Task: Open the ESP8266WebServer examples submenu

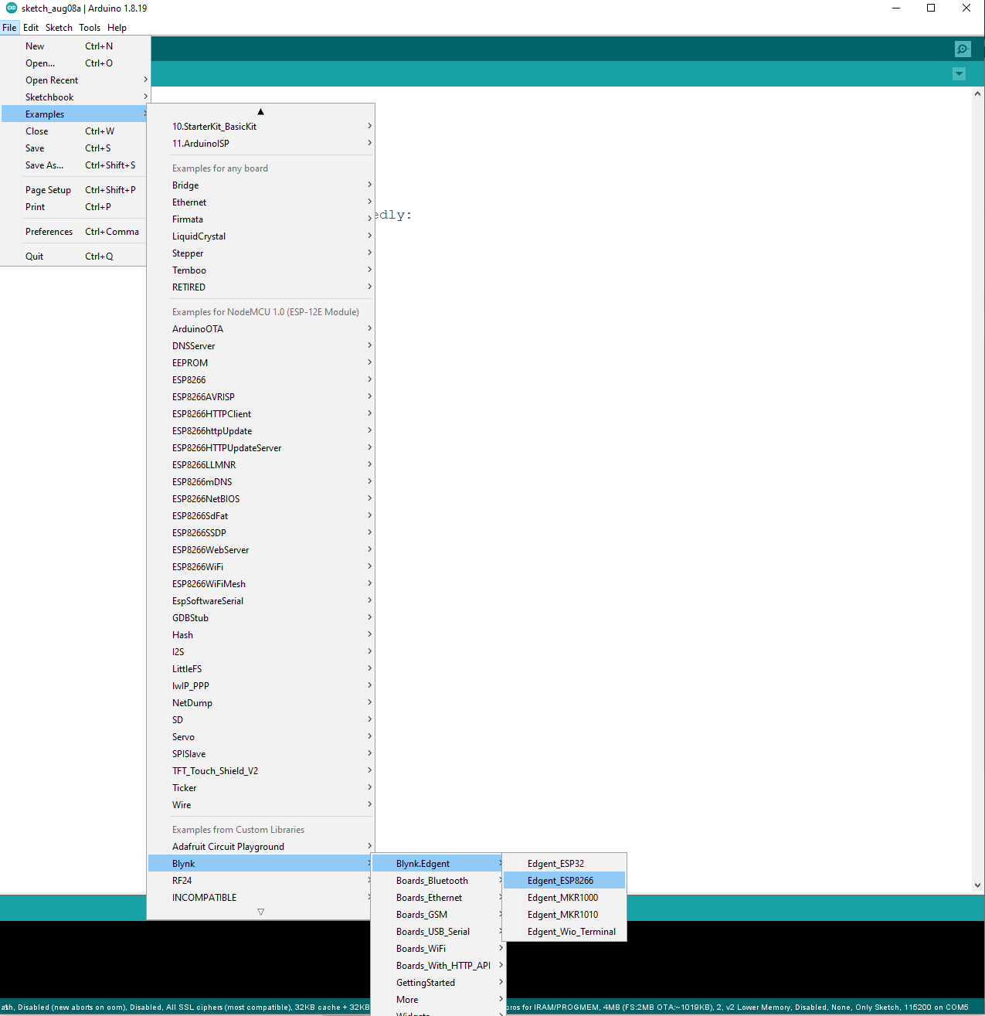Action: point(260,550)
